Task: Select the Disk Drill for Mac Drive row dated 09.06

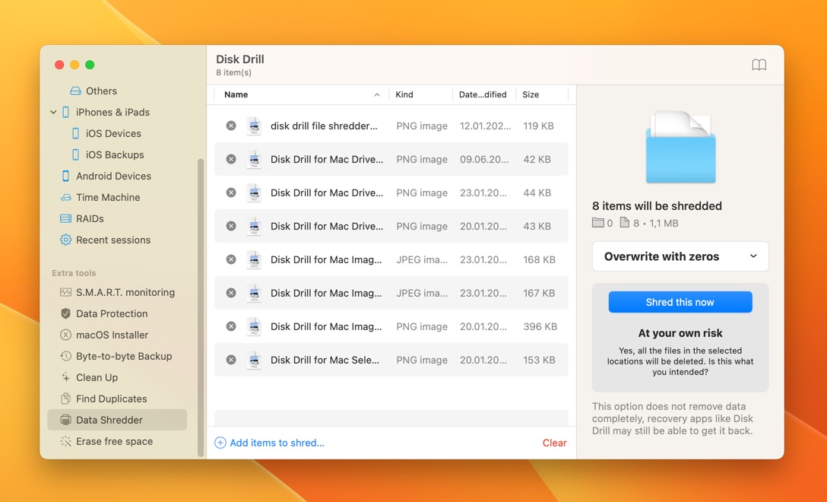Action: click(391, 159)
